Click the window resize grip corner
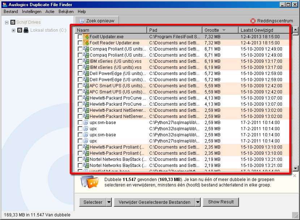This screenshot has width=300, height=220. point(295,215)
